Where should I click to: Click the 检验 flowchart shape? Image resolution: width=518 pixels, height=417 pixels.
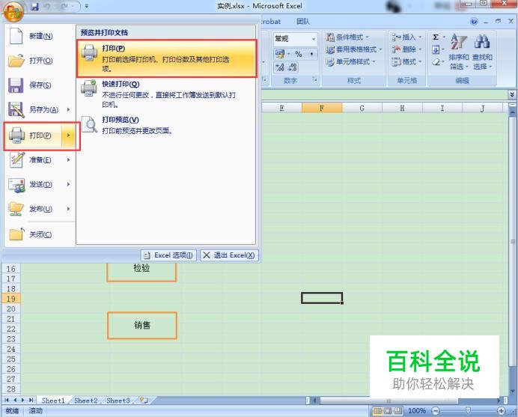pos(141,272)
